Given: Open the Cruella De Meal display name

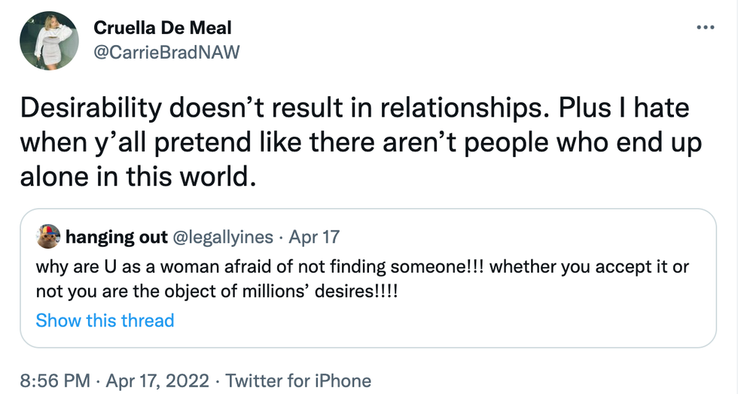Looking at the screenshot, I should 162,28.
